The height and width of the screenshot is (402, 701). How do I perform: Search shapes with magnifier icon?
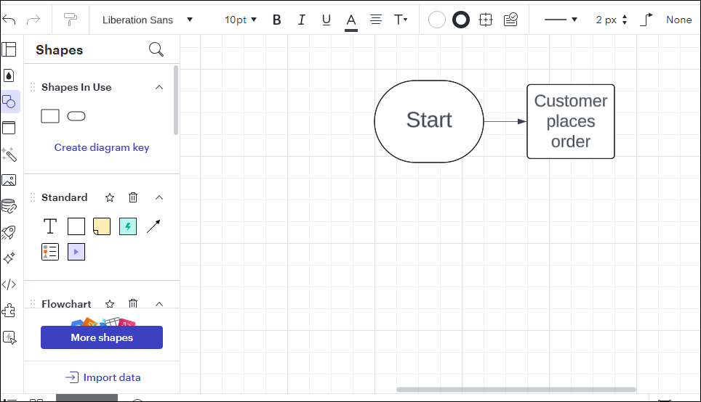(156, 49)
